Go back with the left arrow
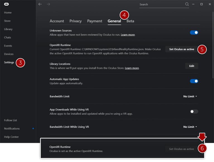This screenshot has height=162, width=214. [40, 4]
